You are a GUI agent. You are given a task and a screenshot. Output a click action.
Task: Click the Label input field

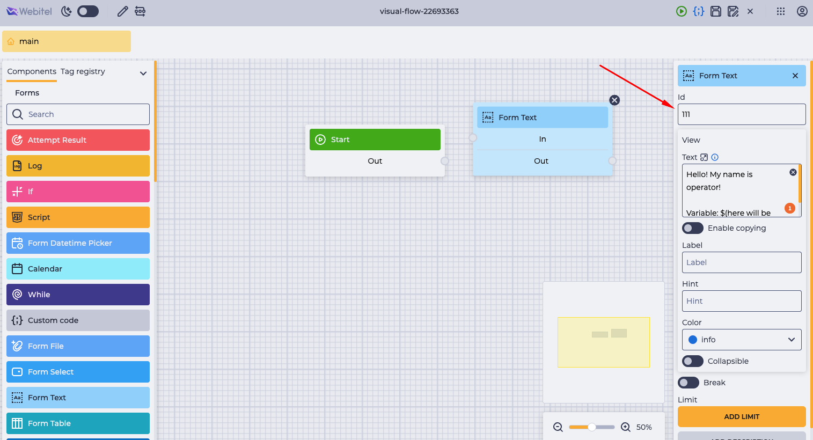pos(742,262)
